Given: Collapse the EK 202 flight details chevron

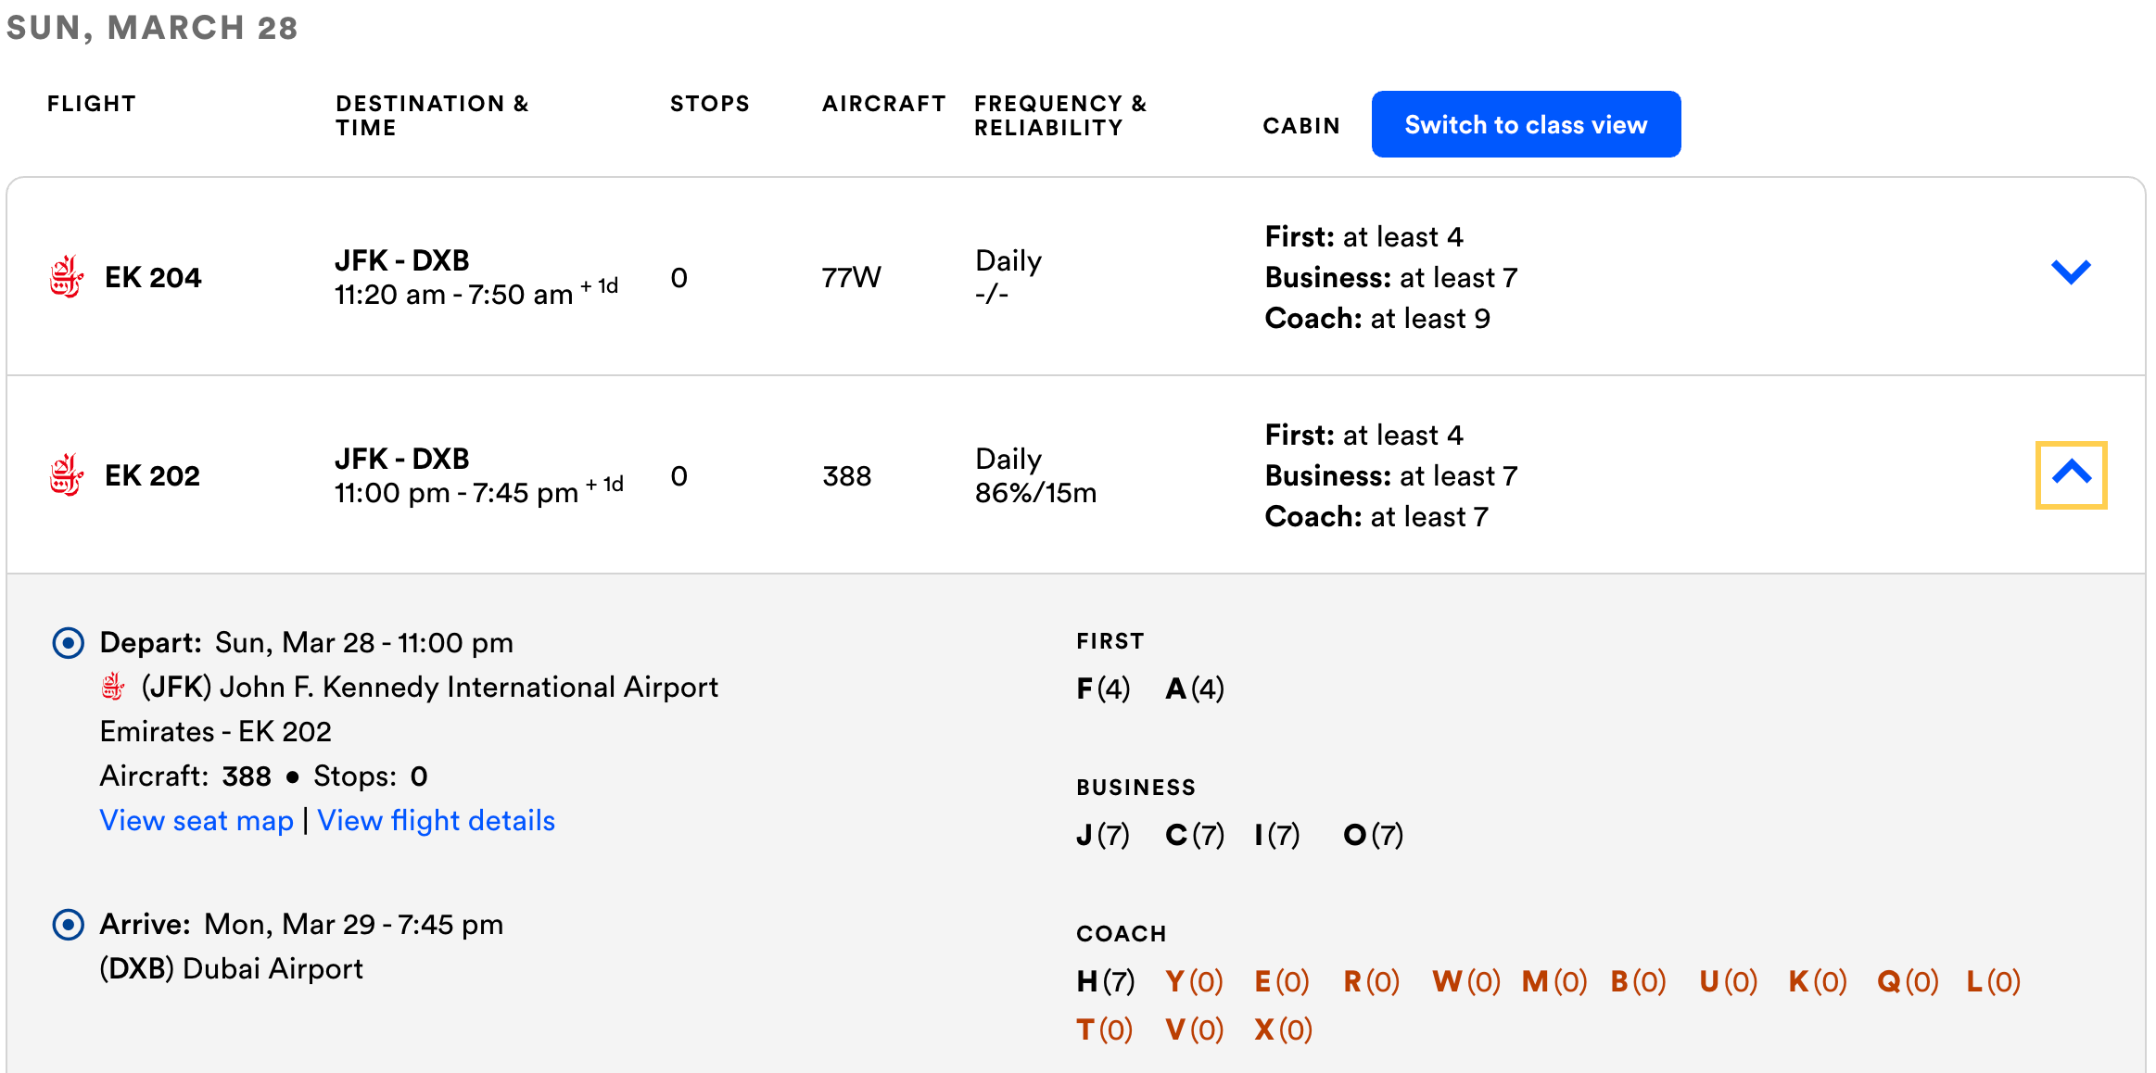Looking at the screenshot, I should click(2071, 474).
